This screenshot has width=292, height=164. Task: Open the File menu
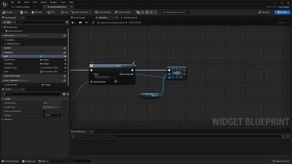(x=12, y=2)
